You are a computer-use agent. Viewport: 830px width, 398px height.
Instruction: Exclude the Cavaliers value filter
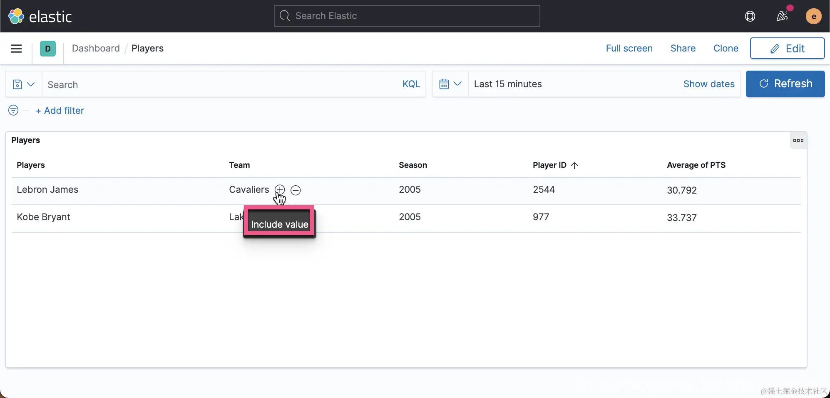[296, 190]
